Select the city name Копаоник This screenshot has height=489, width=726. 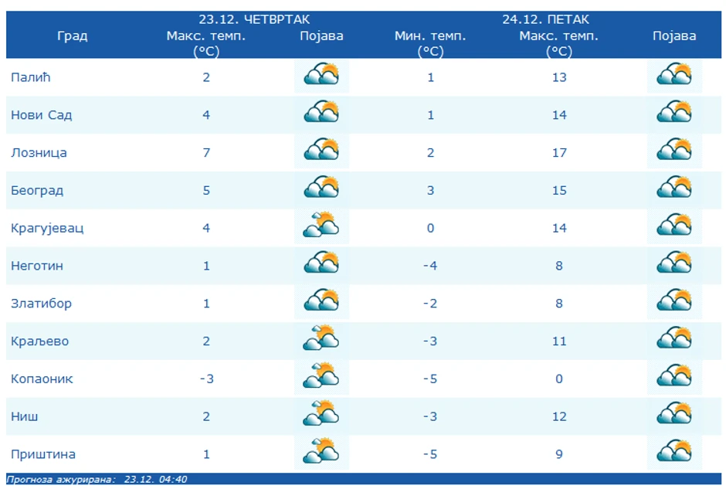click(x=42, y=379)
